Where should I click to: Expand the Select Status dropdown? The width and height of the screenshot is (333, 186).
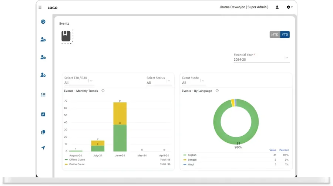(x=159, y=81)
